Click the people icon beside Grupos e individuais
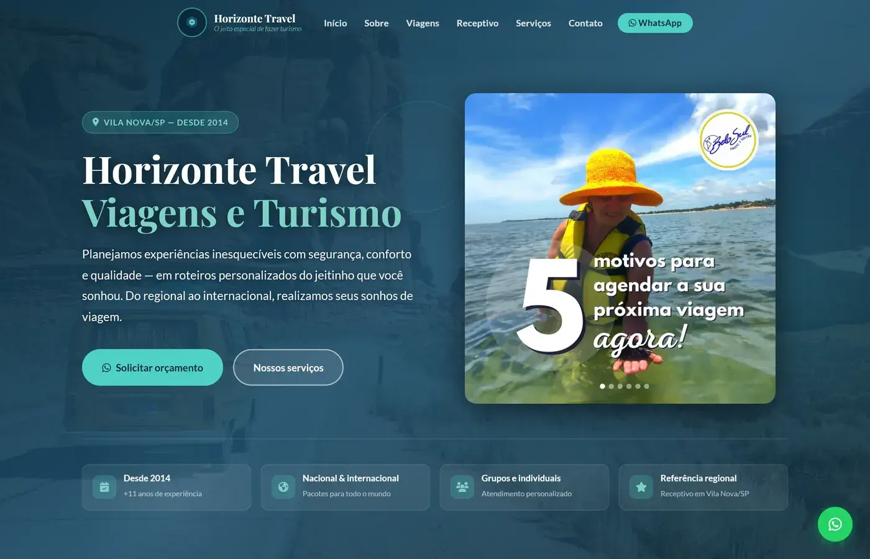Viewport: 870px width, 559px height. [x=462, y=487]
